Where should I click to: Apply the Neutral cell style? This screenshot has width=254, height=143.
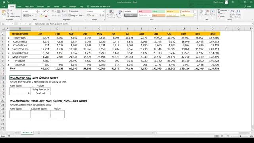point(173,12)
